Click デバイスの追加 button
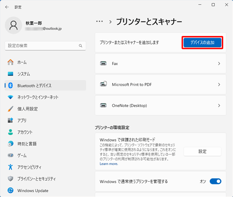This screenshot has width=233, height=197. tap(202, 42)
